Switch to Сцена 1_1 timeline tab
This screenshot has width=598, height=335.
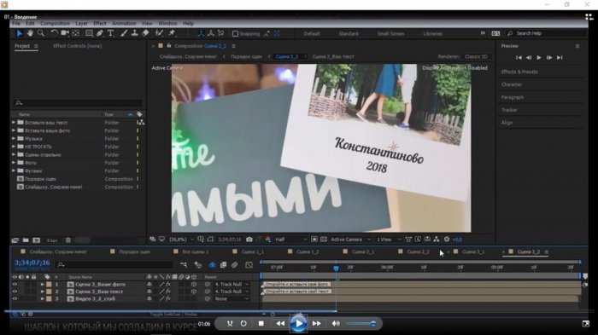coord(253,251)
